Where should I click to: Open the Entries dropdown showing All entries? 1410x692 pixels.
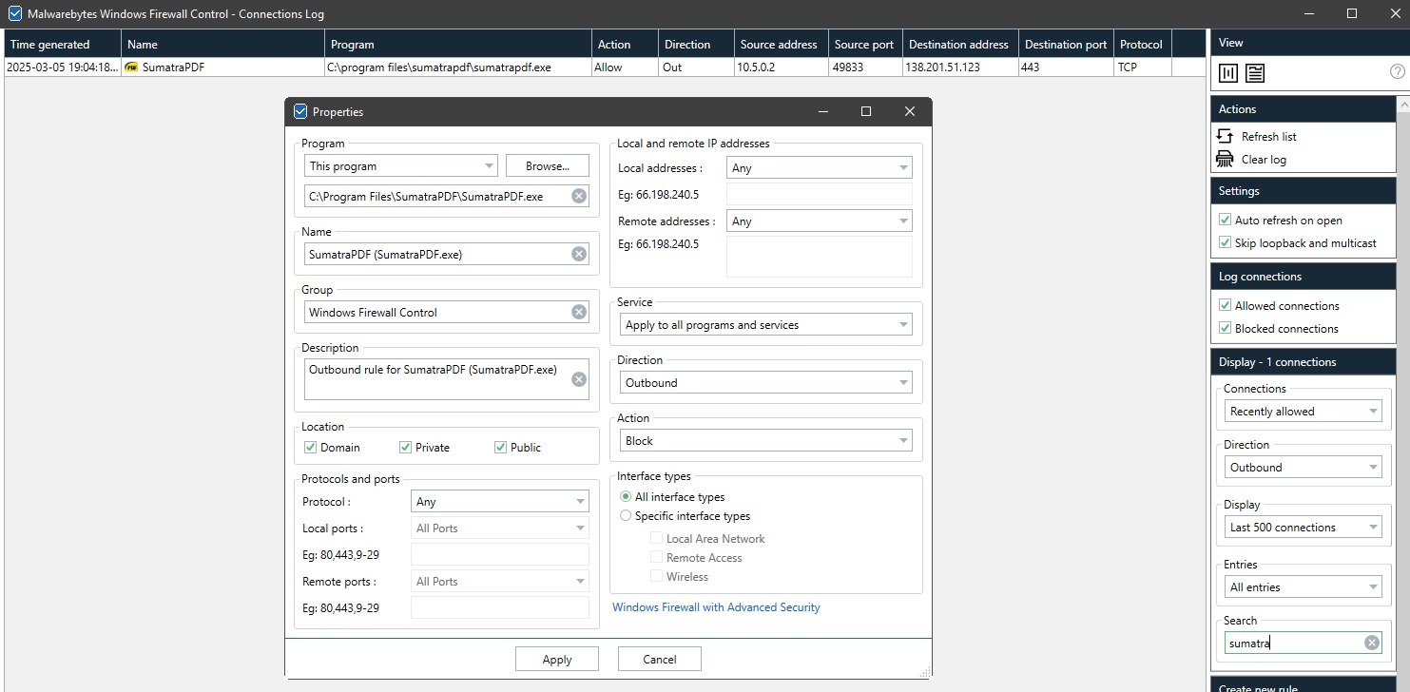coord(1303,586)
